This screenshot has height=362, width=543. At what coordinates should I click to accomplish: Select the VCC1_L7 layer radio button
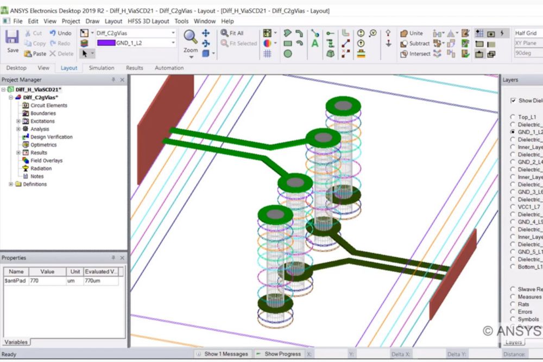coord(513,207)
